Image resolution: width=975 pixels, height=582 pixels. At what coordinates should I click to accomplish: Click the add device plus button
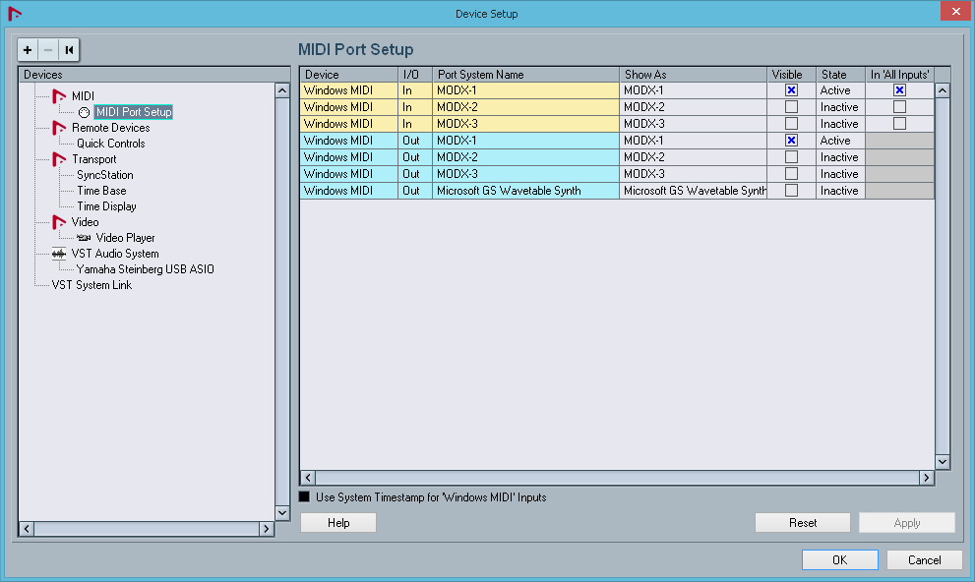[28, 50]
